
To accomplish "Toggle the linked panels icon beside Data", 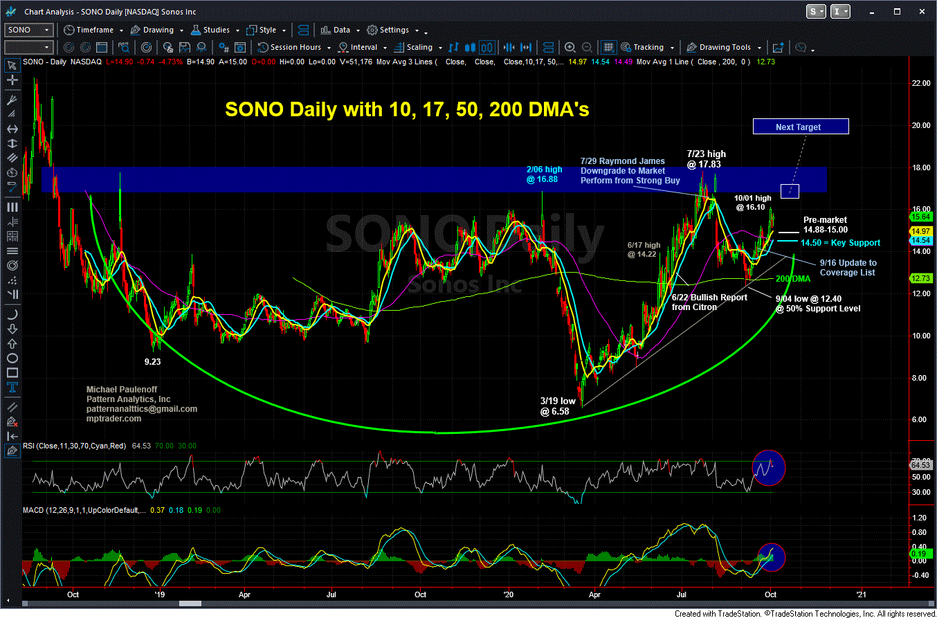I will point(304,30).
